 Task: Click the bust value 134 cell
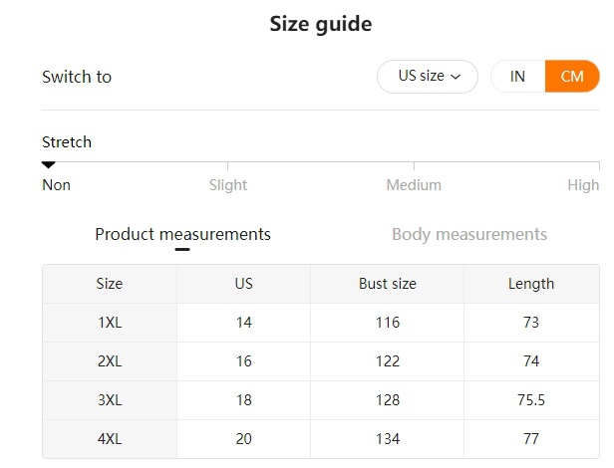(387, 439)
